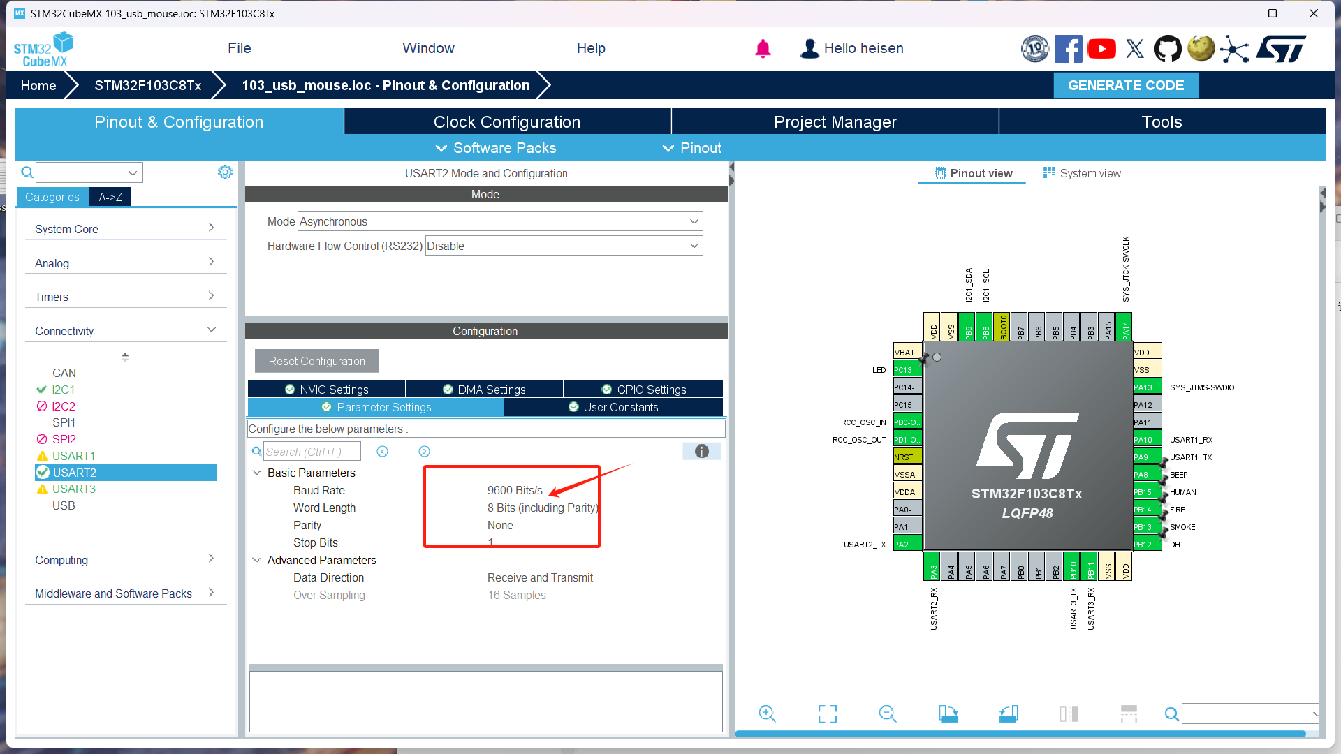Click the notification bell icon

(x=763, y=49)
